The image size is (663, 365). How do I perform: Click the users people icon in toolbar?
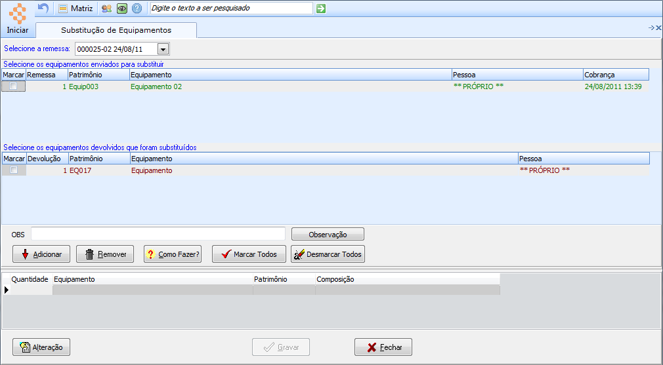pyautogui.click(x=106, y=8)
